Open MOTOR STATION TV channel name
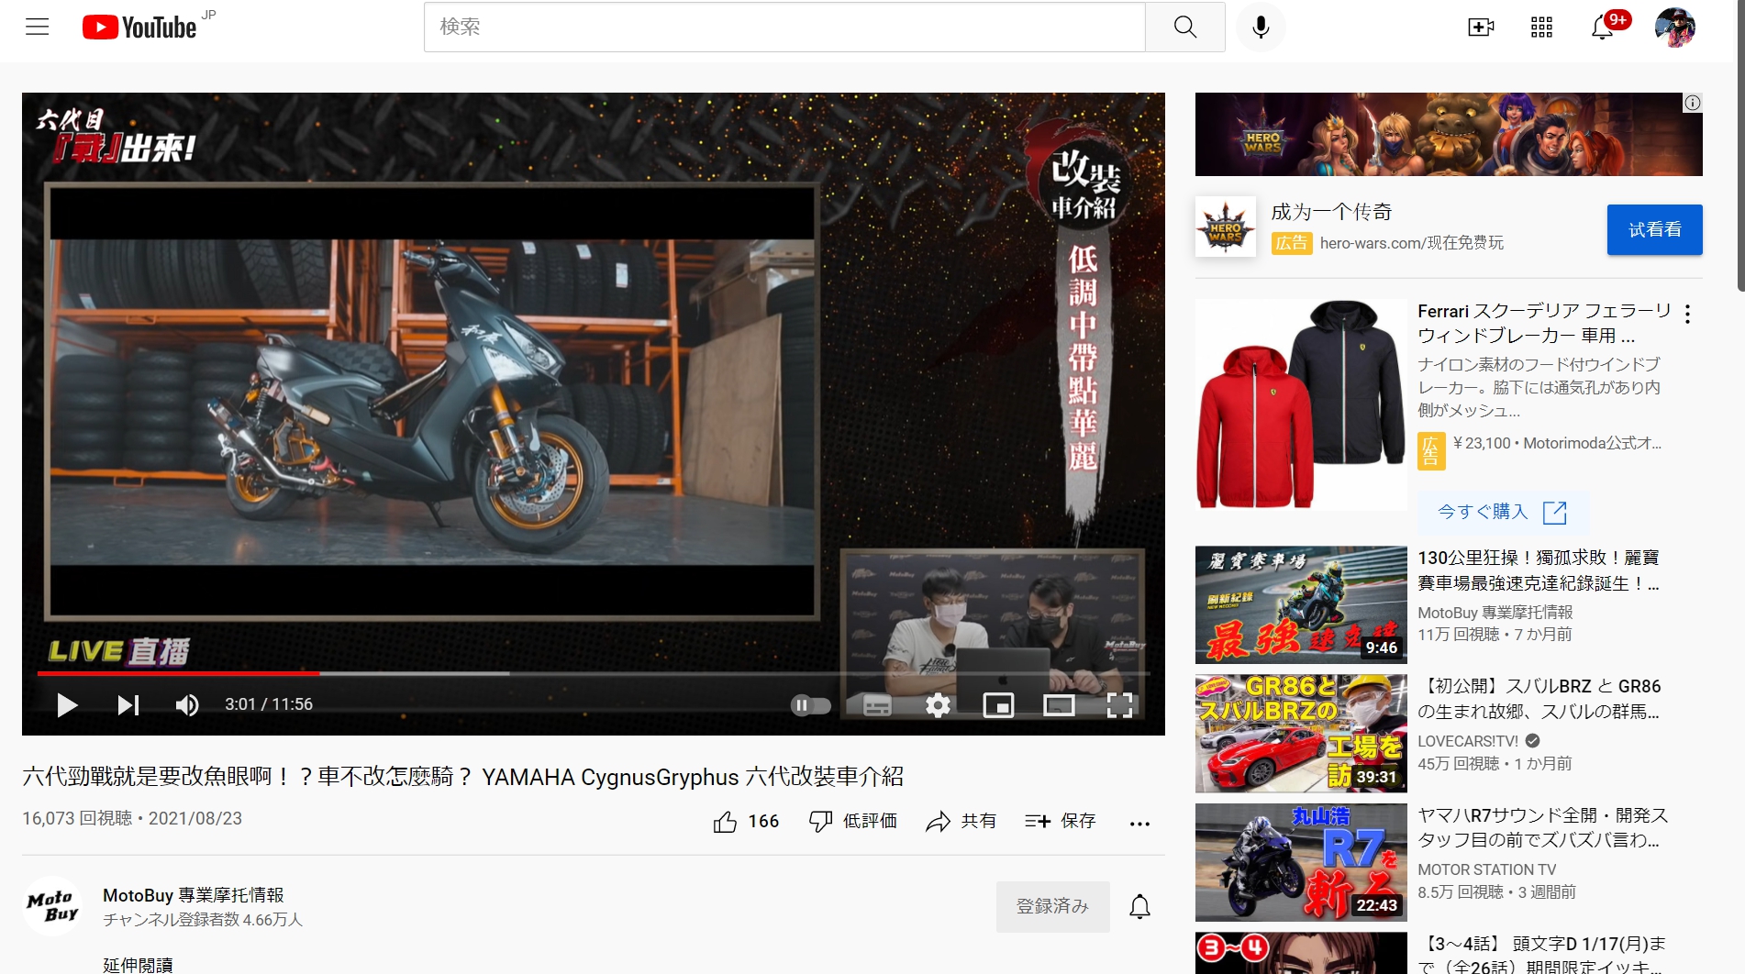The width and height of the screenshot is (1745, 974). tap(1486, 869)
